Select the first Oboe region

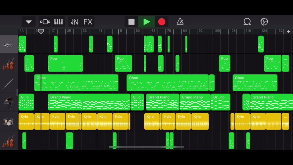(76, 83)
